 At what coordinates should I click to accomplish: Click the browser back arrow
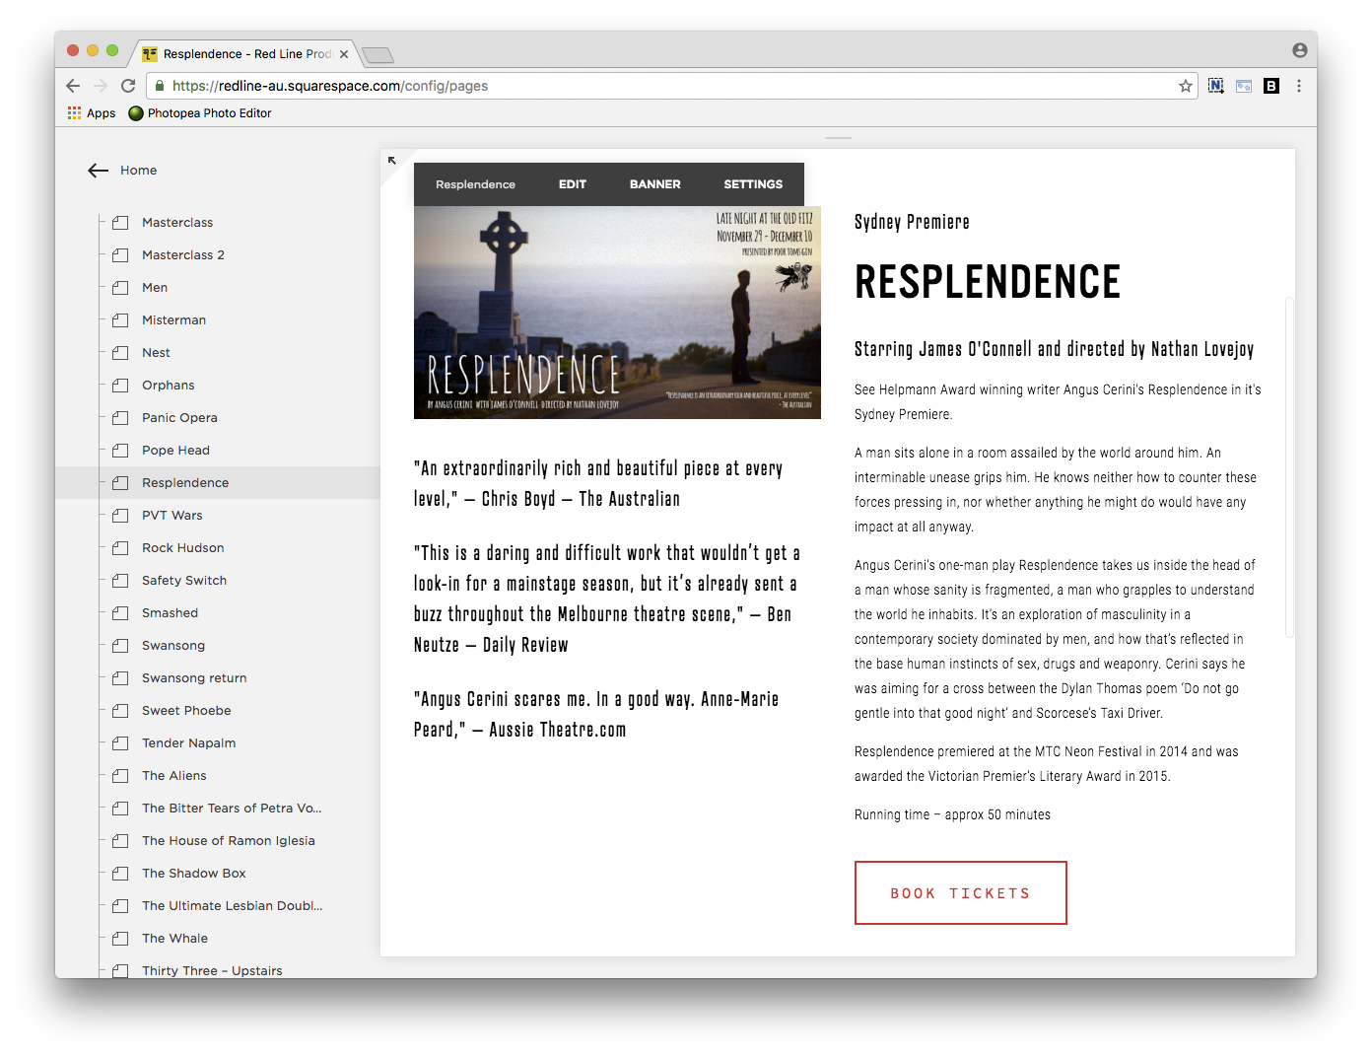73,86
